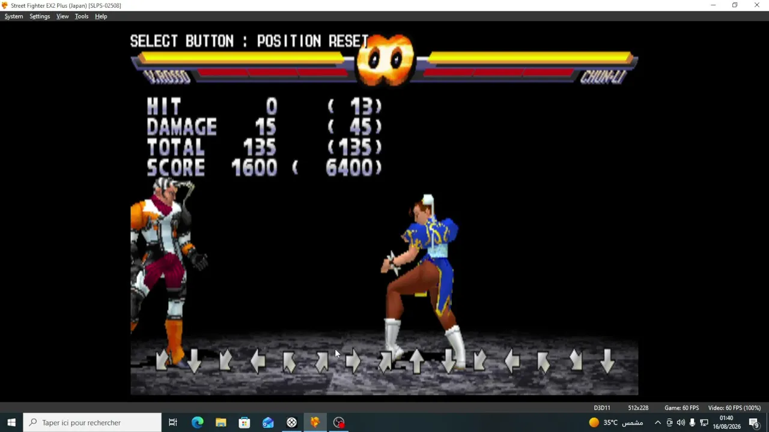Open the Outlook mail app from taskbar
This screenshot has width=769, height=432.
pyautogui.click(x=268, y=422)
